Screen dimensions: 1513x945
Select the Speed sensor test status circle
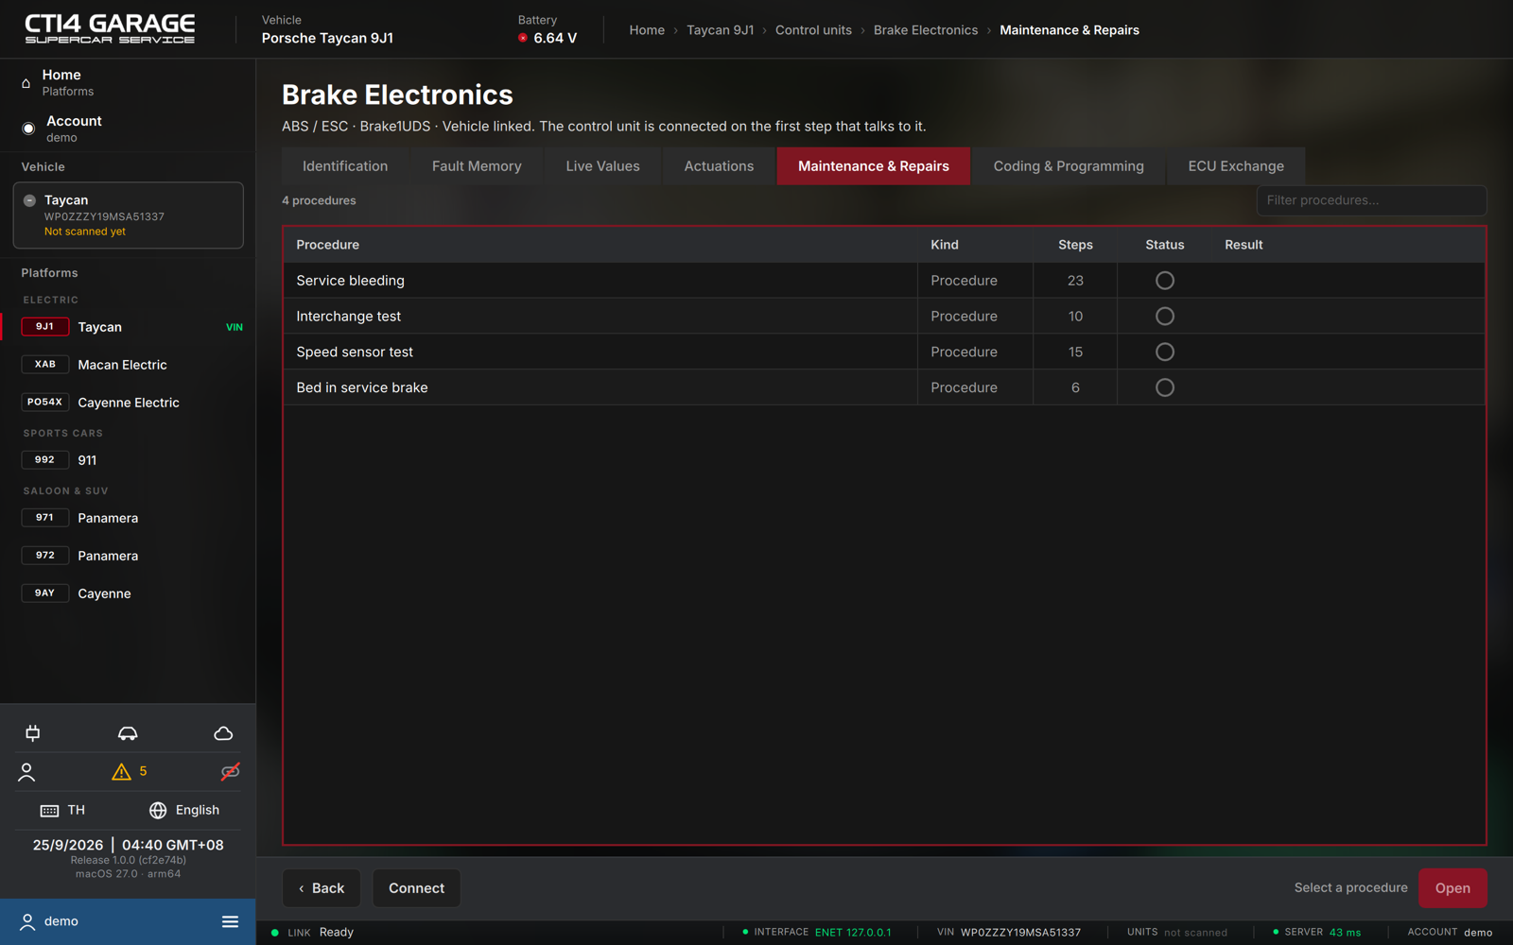(x=1165, y=352)
